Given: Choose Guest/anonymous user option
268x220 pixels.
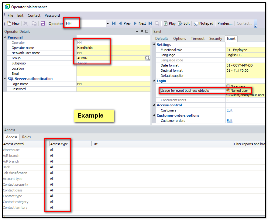Looking at the screenshot, I should [x=228, y=95].
